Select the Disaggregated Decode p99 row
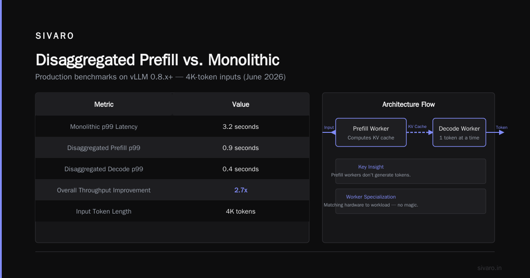Image resolution: width=530 pixels, height=278 pixels. [x=172, y=169]
